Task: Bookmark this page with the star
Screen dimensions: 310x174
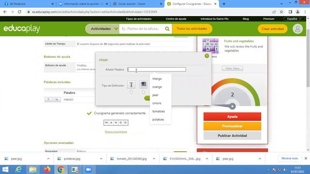Action: 281,12
